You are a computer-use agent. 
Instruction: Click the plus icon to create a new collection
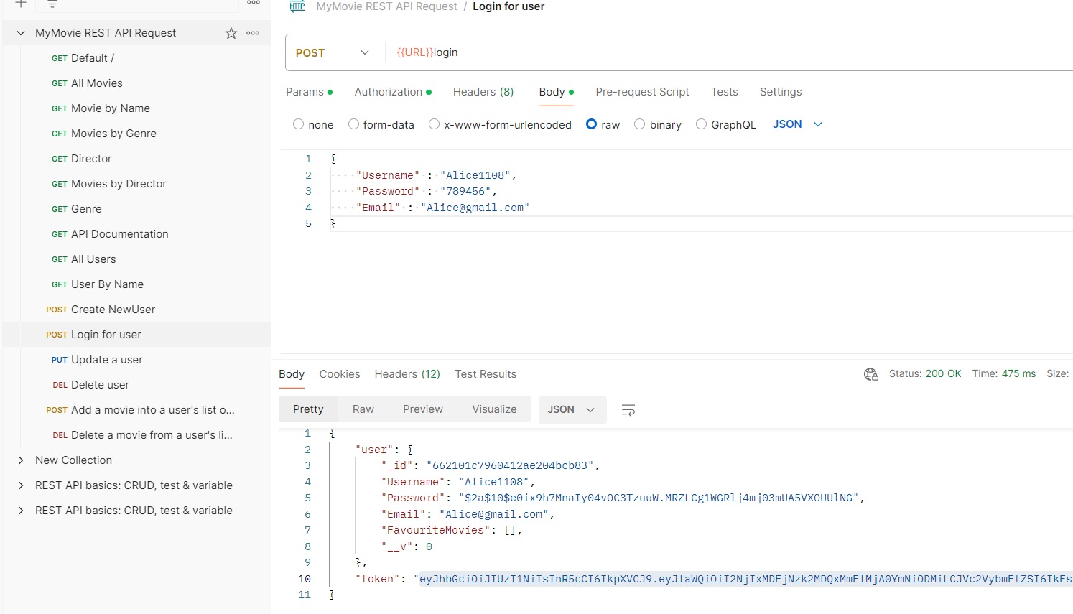(21, 4)
